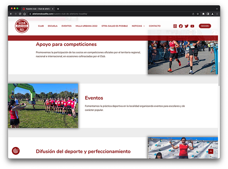The image size is (228, 169).
Task: Click the podium woman photo
Action: point(183,148)
